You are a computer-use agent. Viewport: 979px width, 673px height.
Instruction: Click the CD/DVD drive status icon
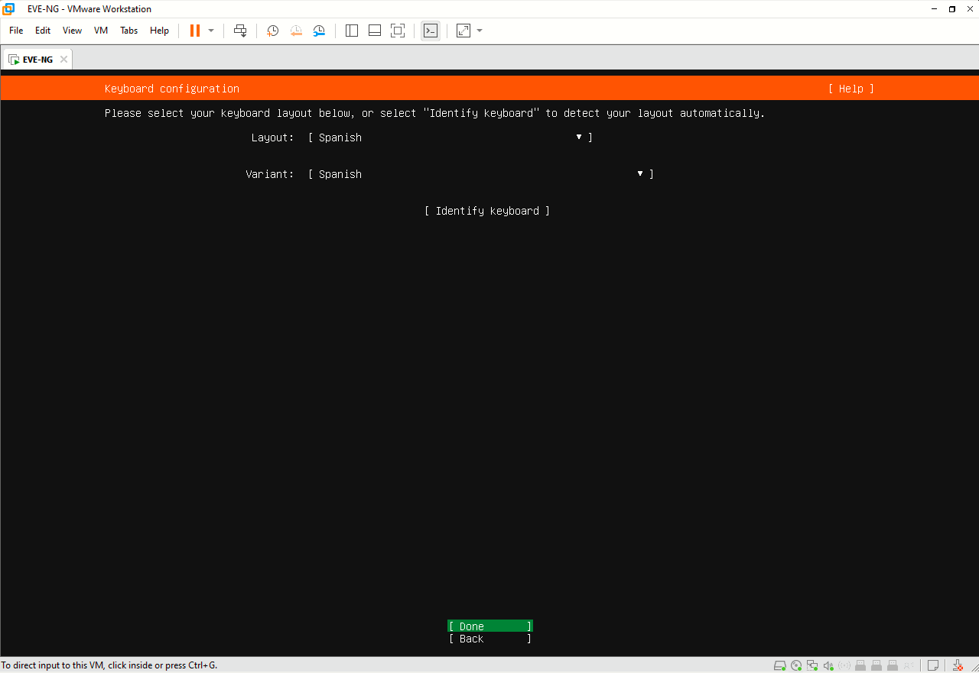point(796,665)
